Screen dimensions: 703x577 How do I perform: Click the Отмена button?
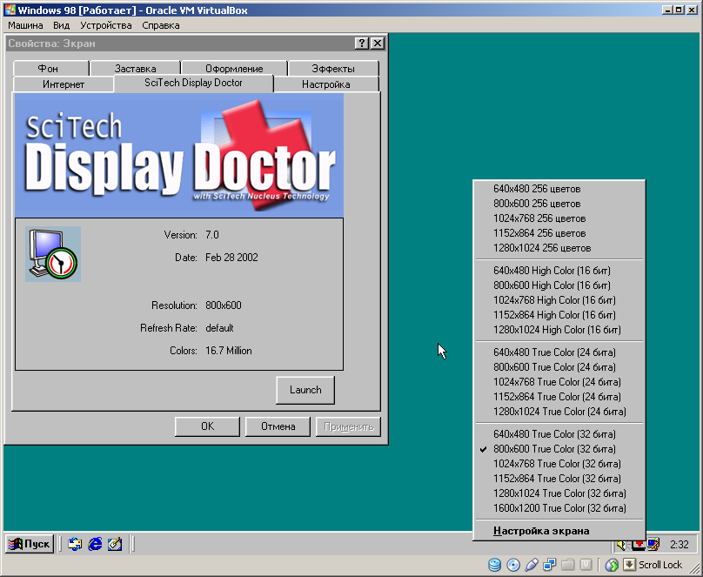click(278, 426)
